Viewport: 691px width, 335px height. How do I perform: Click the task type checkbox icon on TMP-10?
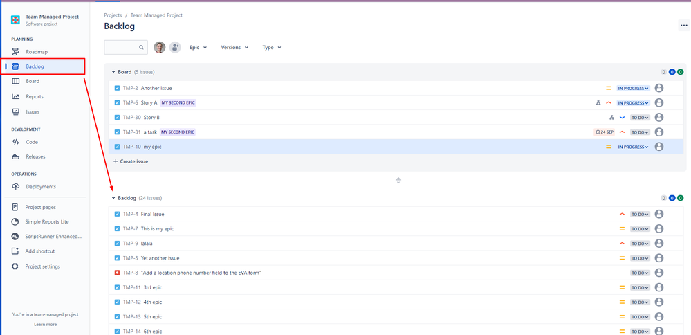(117, 147)
